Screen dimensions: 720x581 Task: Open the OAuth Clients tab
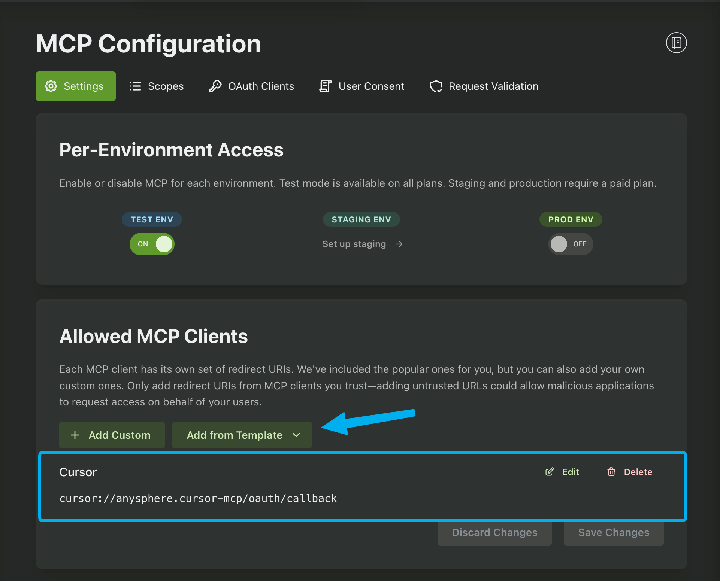pyautogui.click(x=261, y=86)
